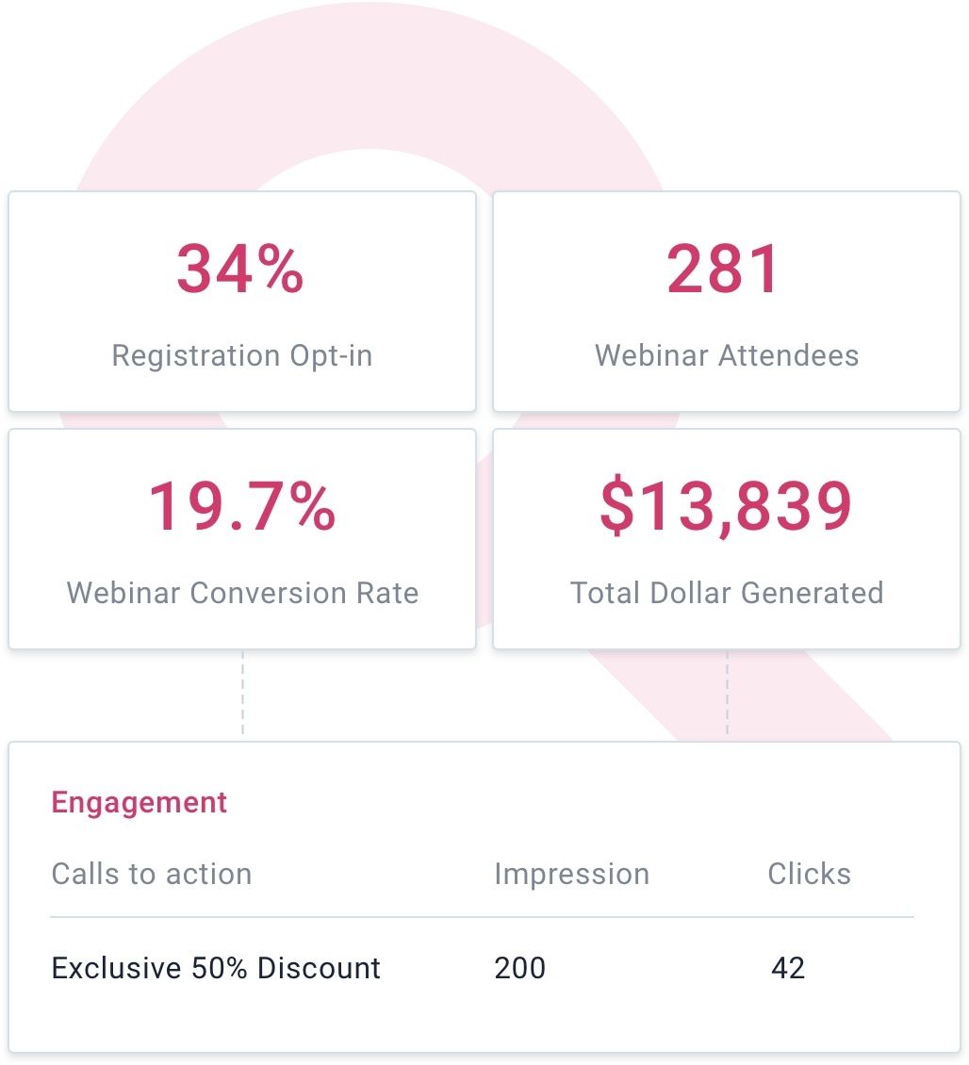969x1065 pixels.
Task: Click the 19.7% conversion rate figure
Action: click(242, 507)
